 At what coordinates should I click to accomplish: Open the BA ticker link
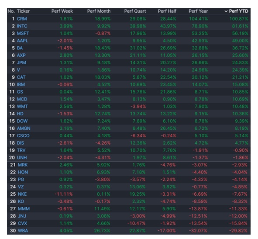pos(20,48)
